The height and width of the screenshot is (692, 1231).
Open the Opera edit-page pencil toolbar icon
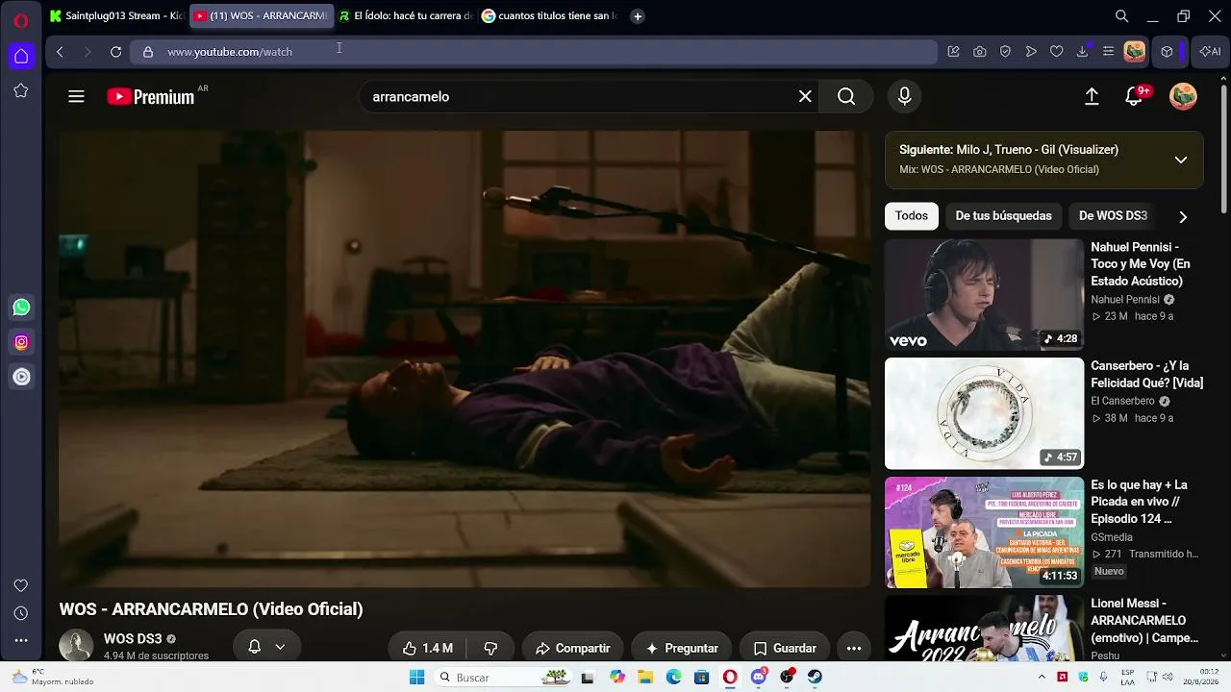click(953, 52)
